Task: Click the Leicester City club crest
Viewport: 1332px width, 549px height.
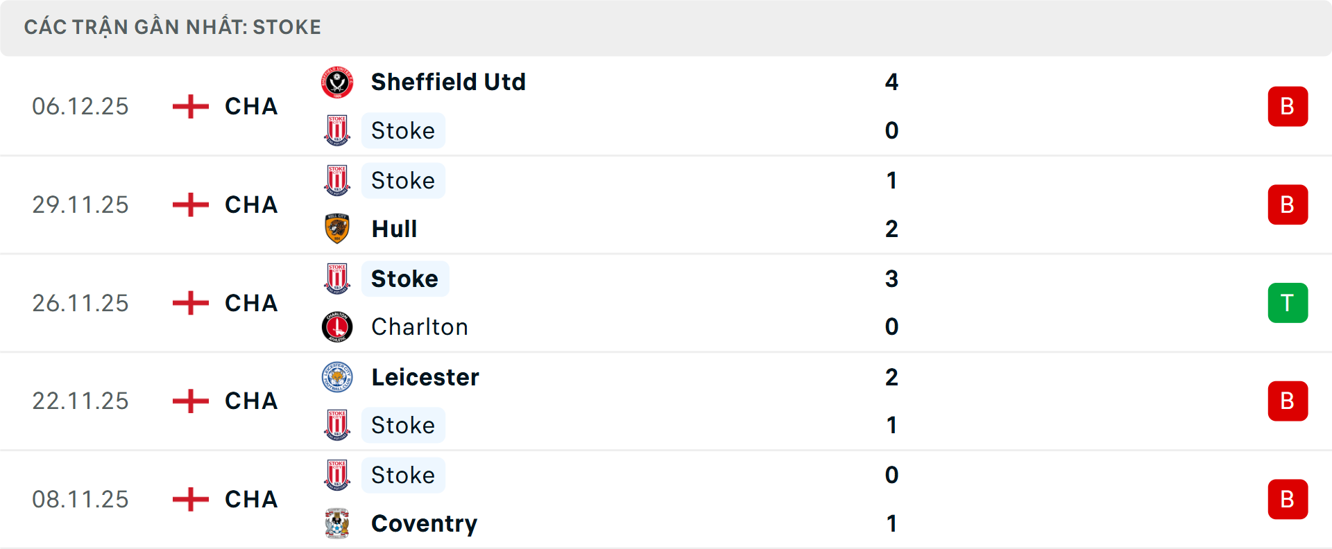Action: click(x=337, y=377)
